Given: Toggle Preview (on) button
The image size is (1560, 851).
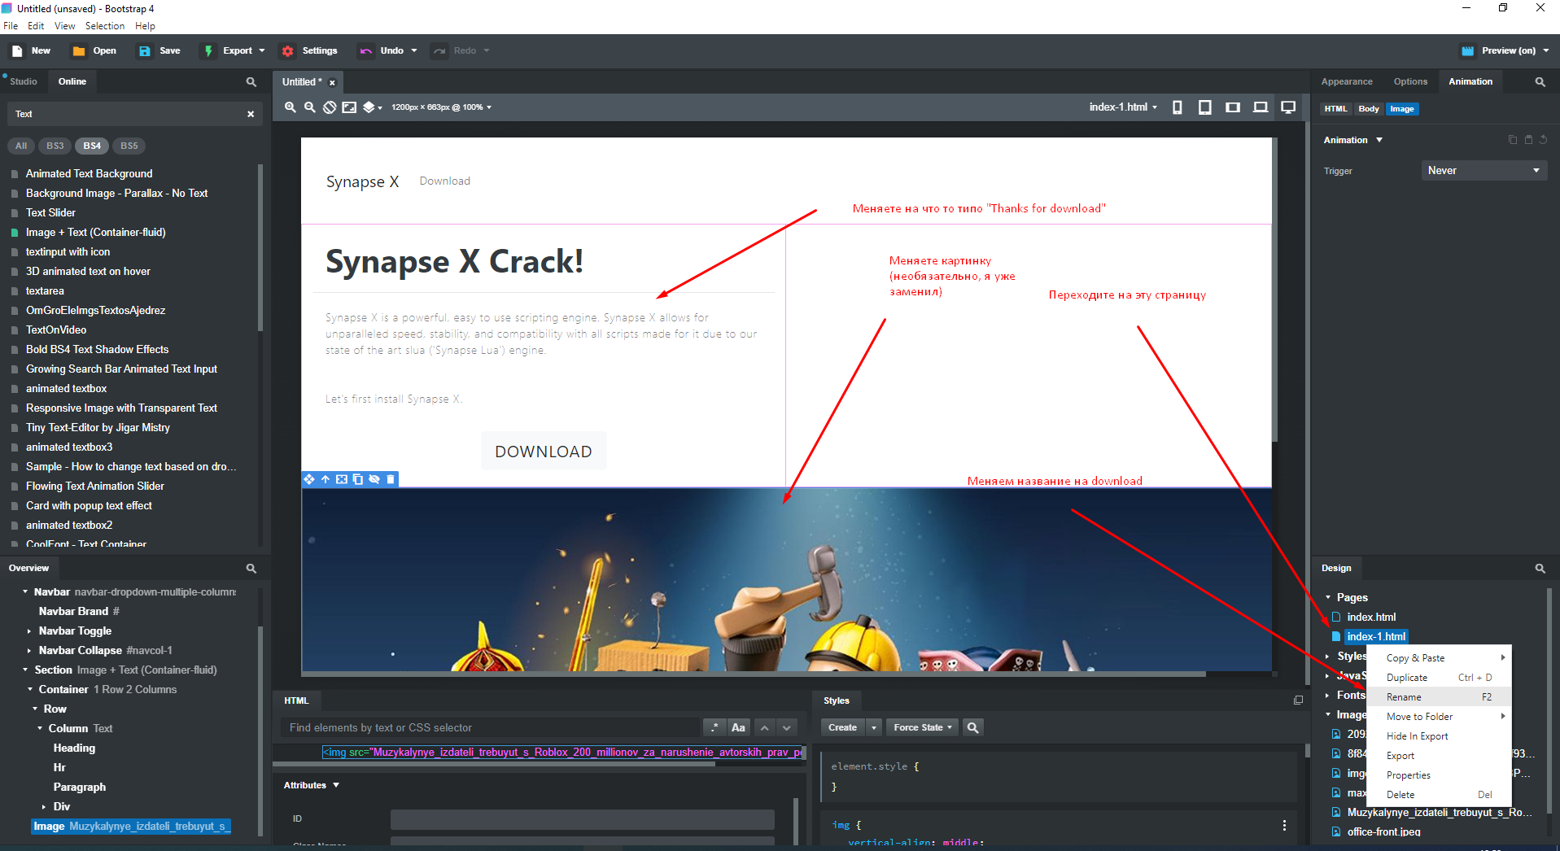Looking at the screenshot, I should click(1505, 50).
